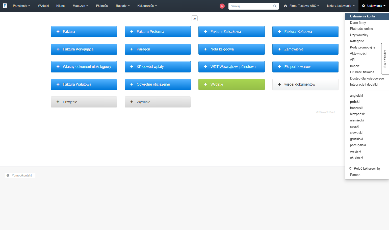
Task: Select ukraiński language
Action: click(x=367, y=157)
